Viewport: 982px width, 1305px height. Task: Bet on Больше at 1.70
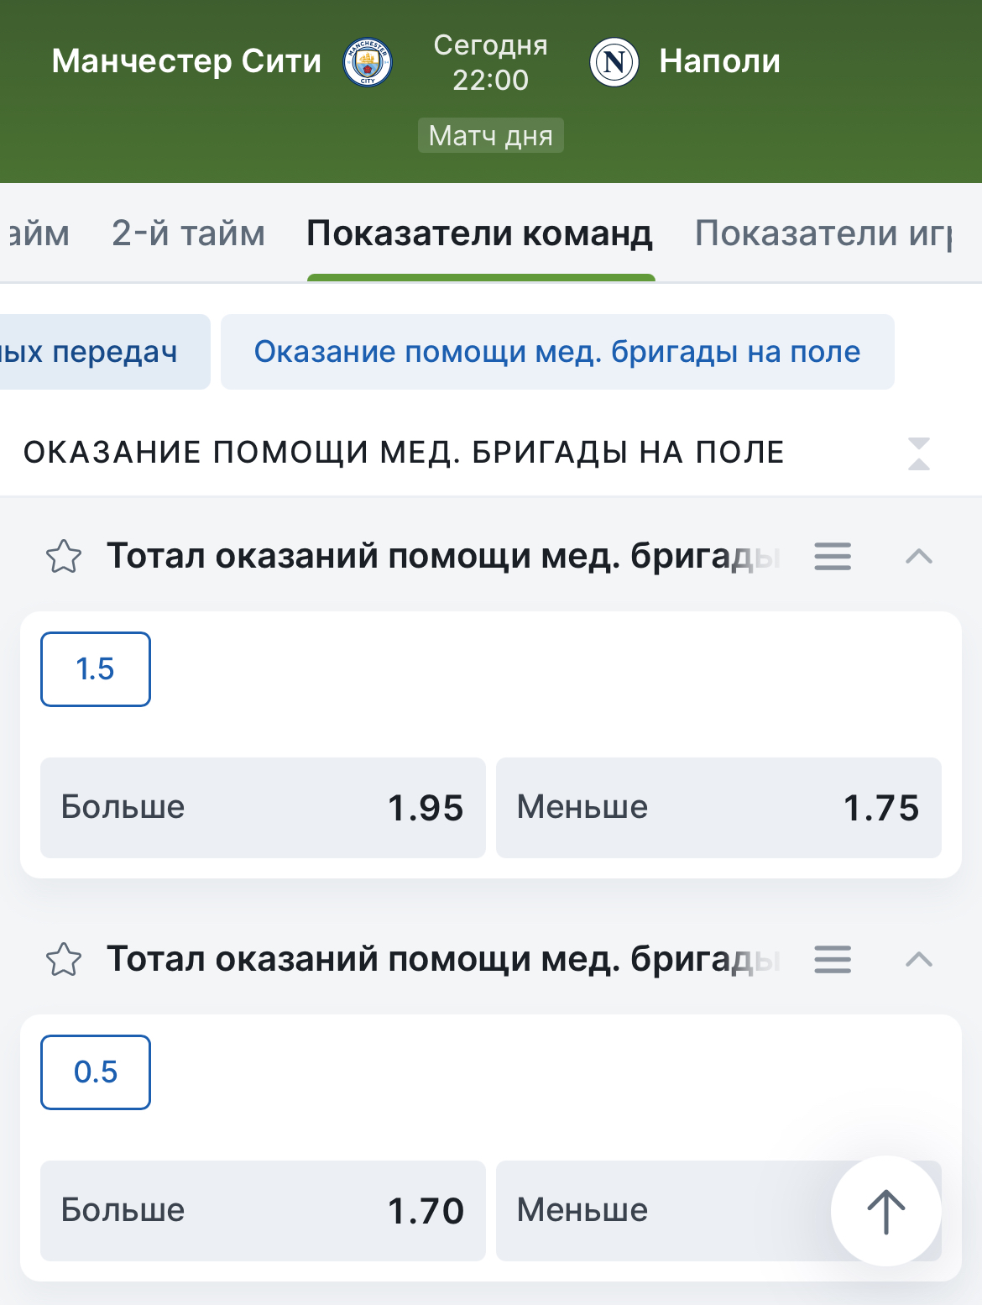[x=263, y=1211]
